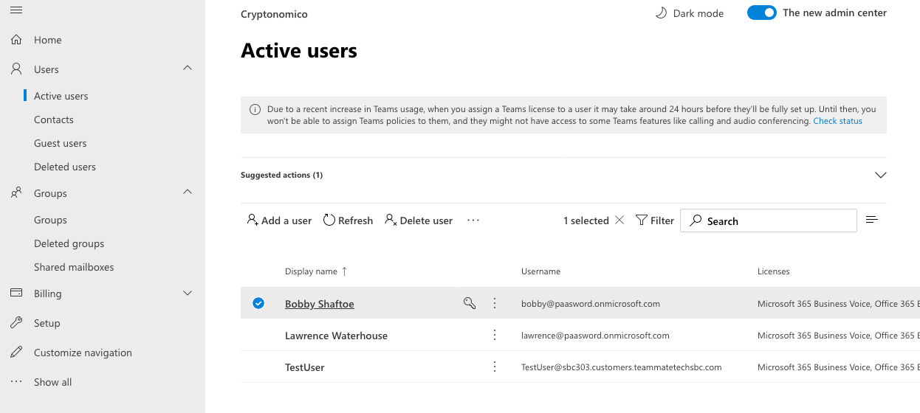920x413 pixels.
Task: Click reset password key icon for Bobby Shaftoe
Action: coord(470,302)
